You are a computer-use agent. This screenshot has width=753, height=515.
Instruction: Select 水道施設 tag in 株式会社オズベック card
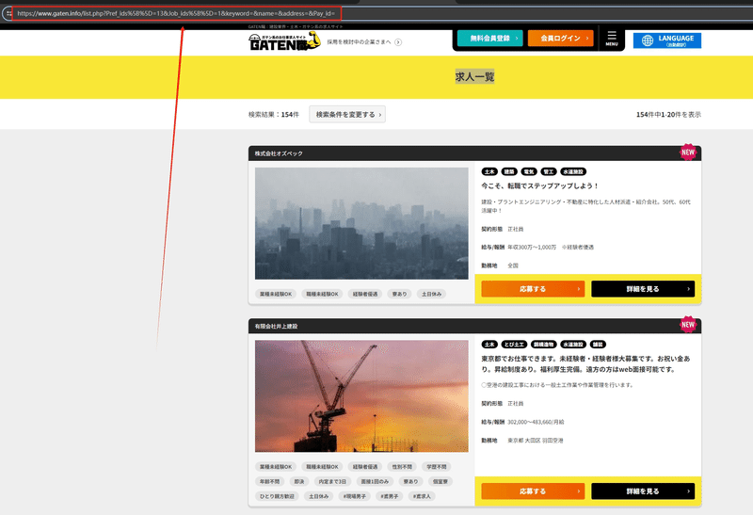click(573, 171)
